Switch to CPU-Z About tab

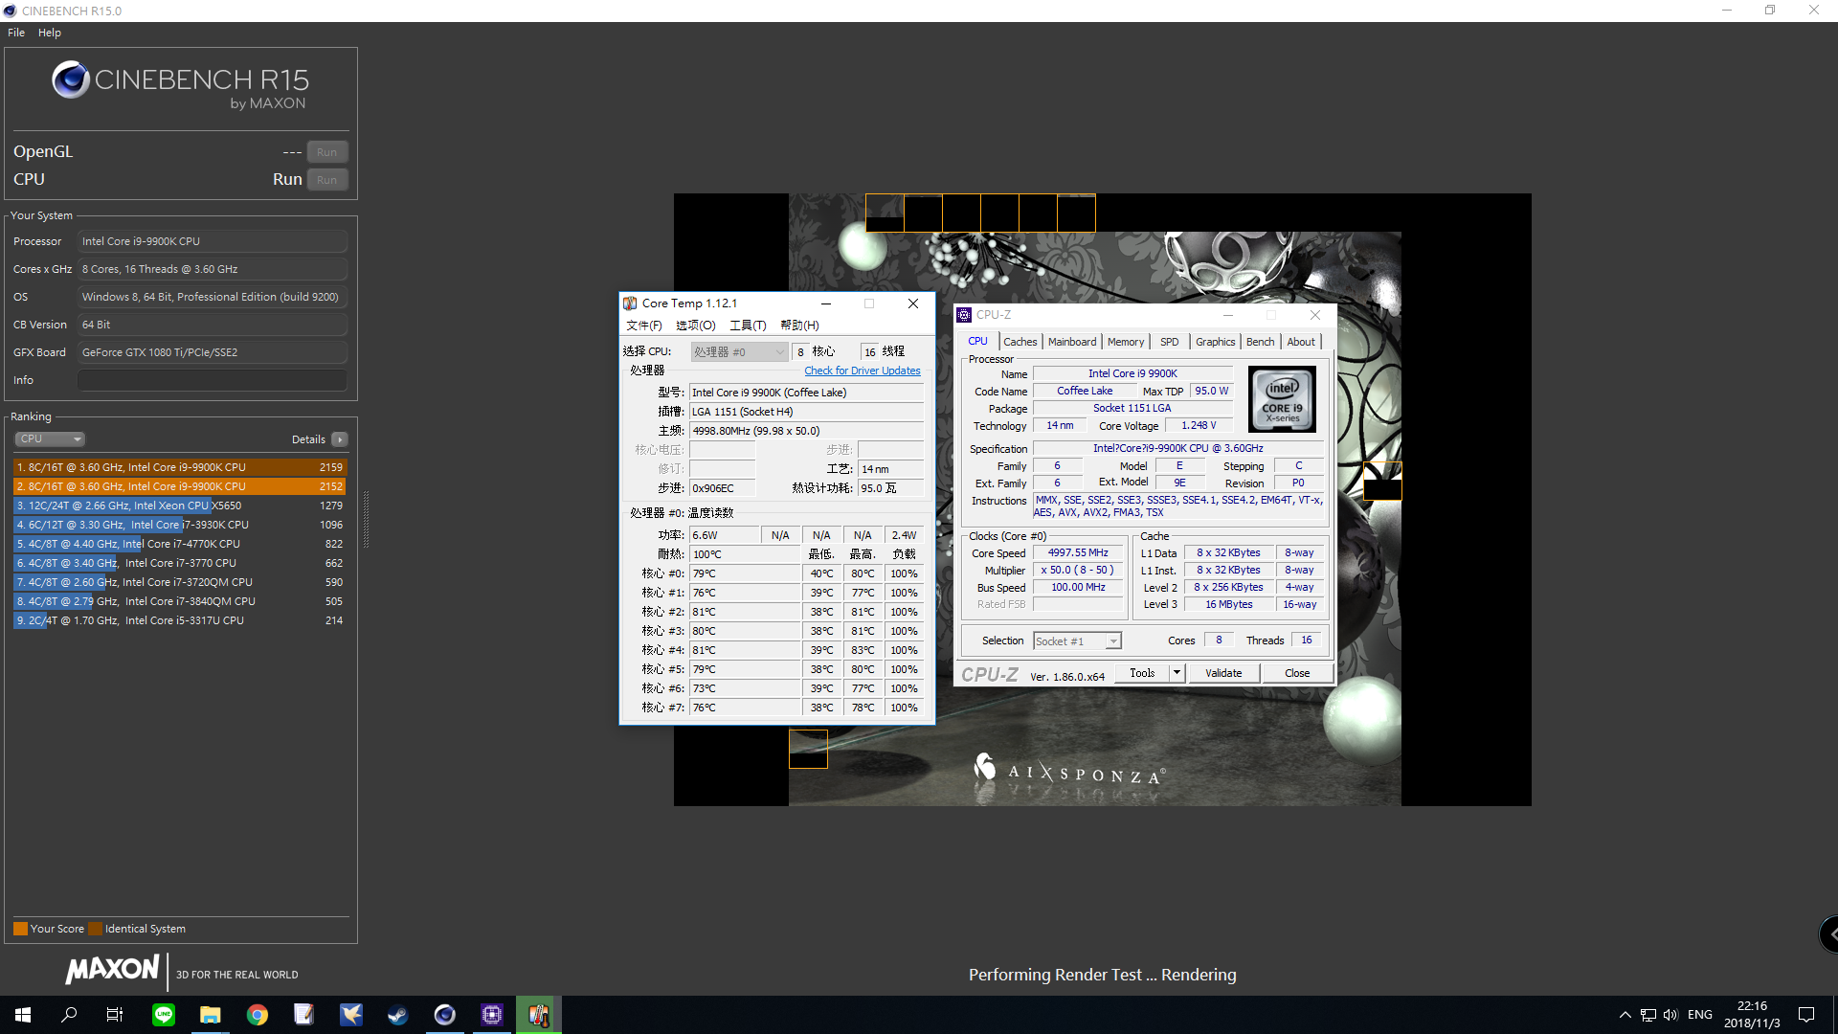pyautogui.click(x=1301, y=342)
